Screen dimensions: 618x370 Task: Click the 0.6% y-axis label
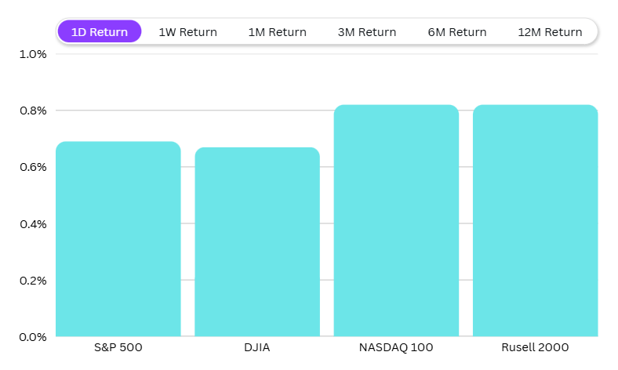(x=33, y=167)
